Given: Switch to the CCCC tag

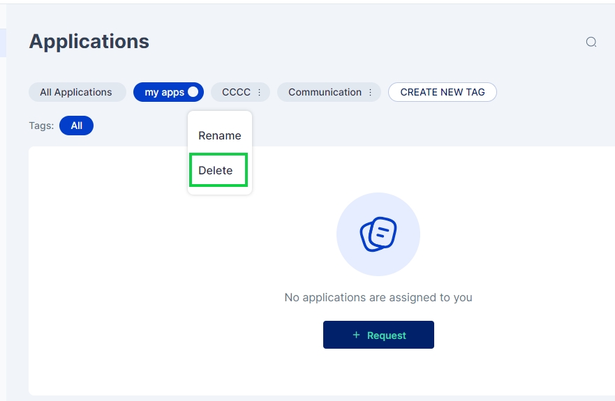Looking at the screenshot, I should 236,92.
